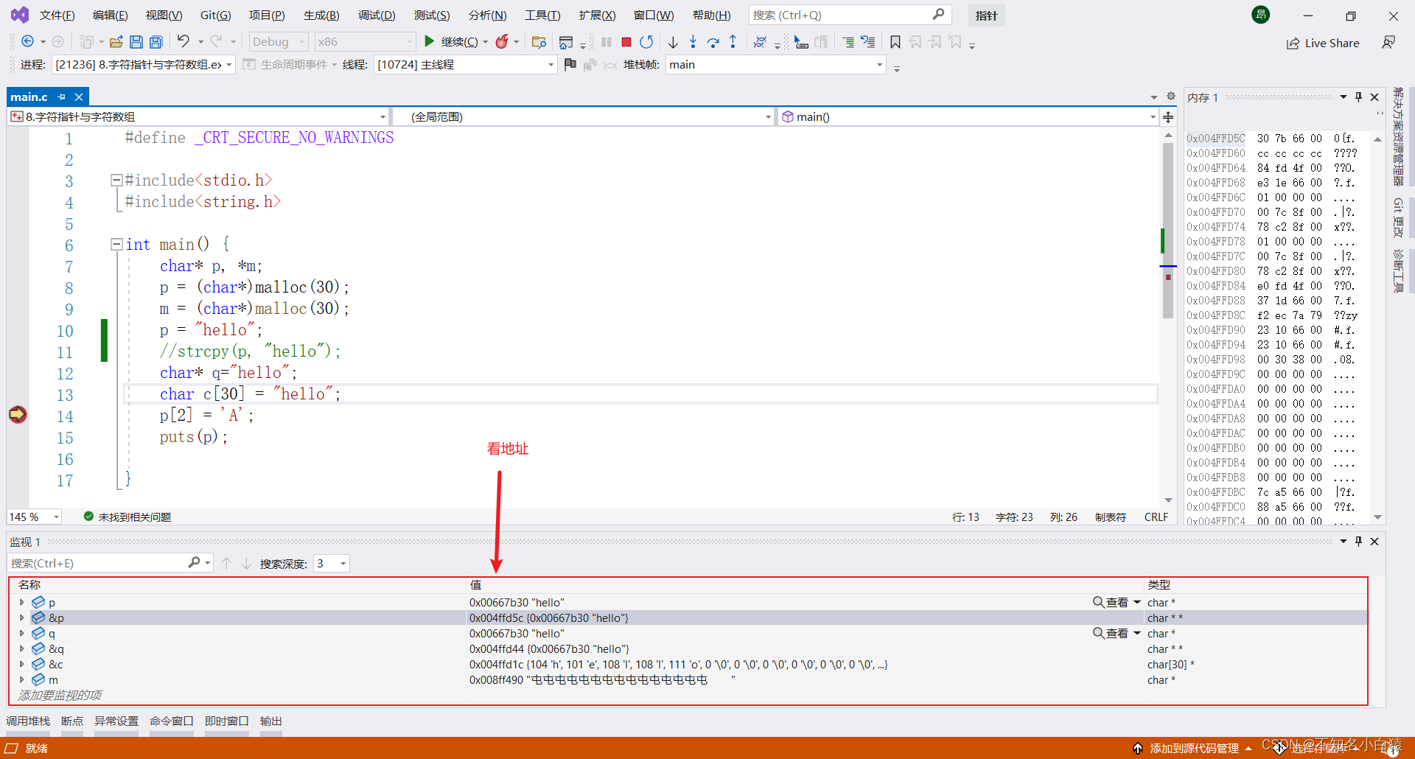Switch to the 调用堆栈 tab
This screenshot has height=759, width=1415.
(x=28, y=721)
